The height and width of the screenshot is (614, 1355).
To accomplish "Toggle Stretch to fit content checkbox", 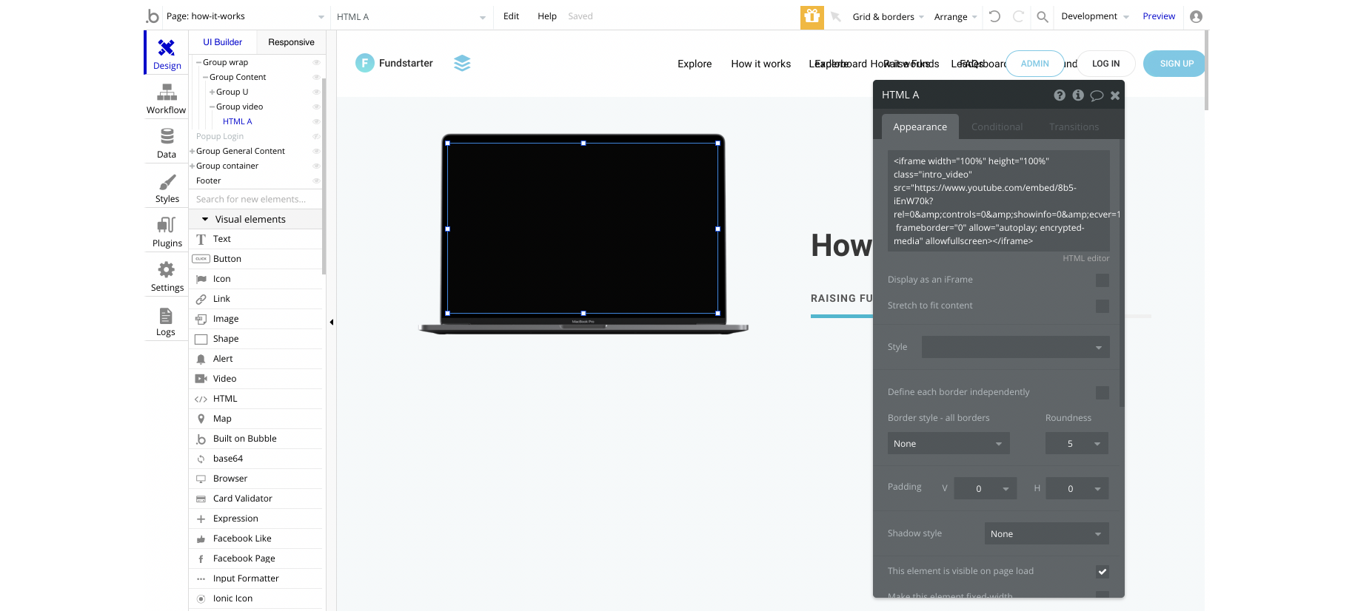I will click(x=1102, y=306).
